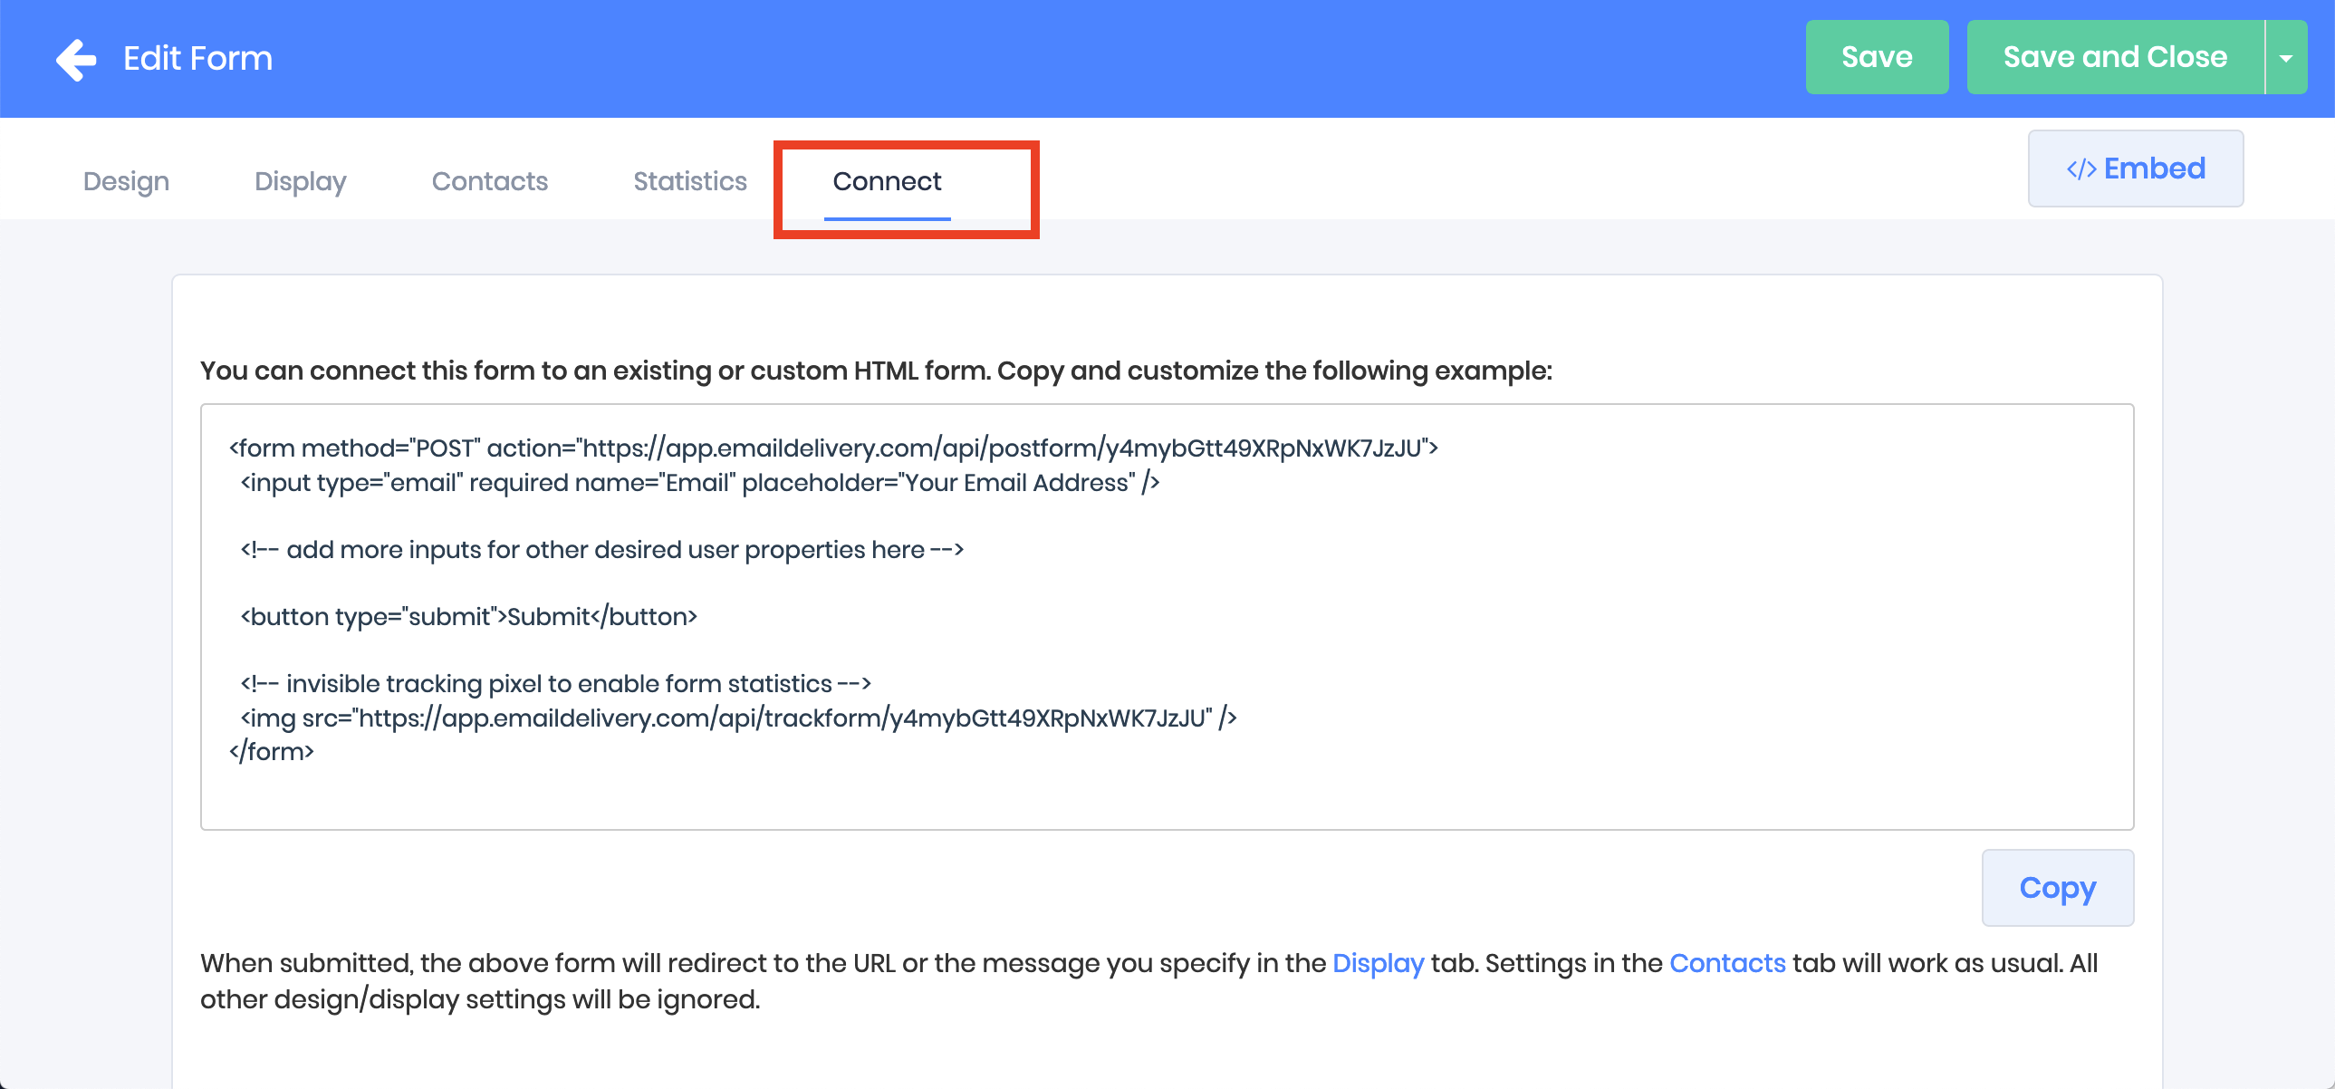Click the form method POST line

832,448
